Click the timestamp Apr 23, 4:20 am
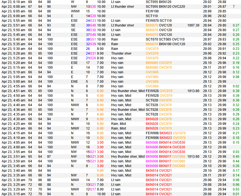This screenshot has width=241, height=196. click(x=13, y=128)
